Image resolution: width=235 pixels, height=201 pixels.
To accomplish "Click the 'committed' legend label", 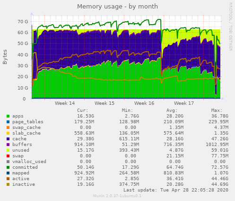I will (25, 167).
